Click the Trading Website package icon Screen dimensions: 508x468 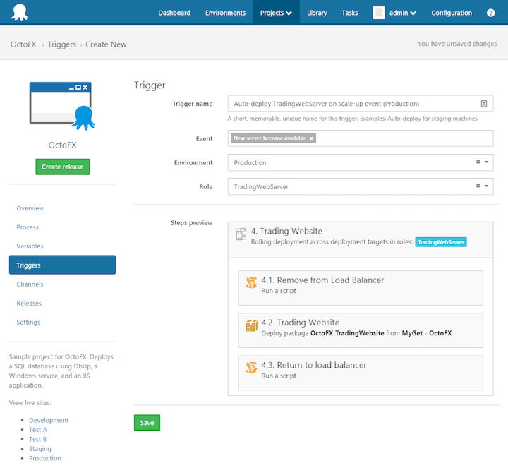251,325
